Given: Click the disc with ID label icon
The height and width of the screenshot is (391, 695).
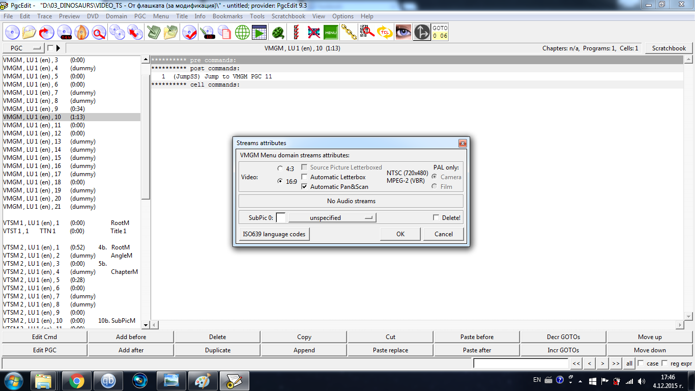Looking at the screenshot, I should coord(208,33).
